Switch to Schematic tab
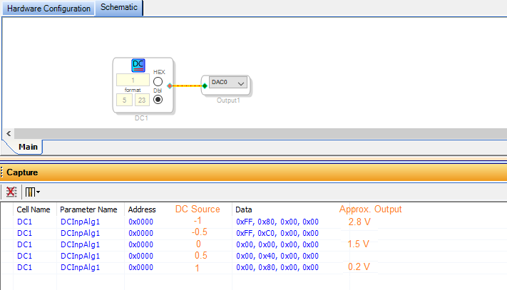 [x=118, y=7]
